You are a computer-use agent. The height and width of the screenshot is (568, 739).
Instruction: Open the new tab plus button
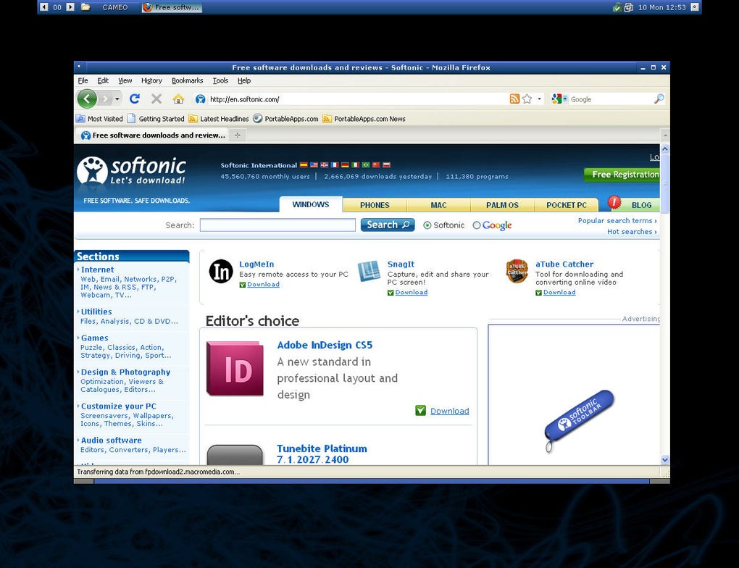pos(238,135)
